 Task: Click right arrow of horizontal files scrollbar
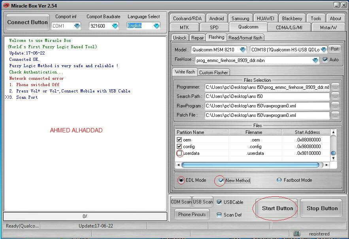pyautogui.click(x=326, y=165)
